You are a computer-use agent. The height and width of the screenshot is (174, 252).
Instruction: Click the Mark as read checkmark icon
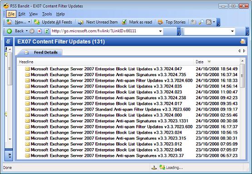(124, 22)
